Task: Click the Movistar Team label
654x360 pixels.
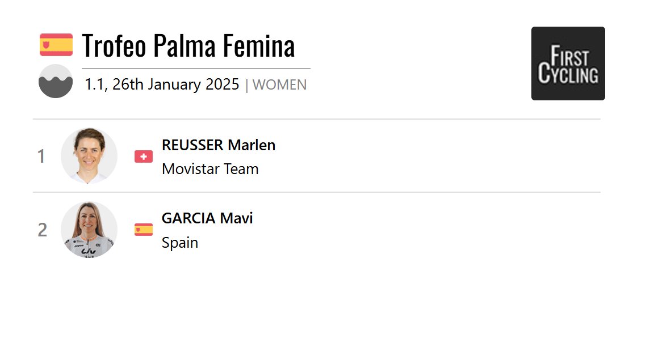Action: [x=210, y=169]
